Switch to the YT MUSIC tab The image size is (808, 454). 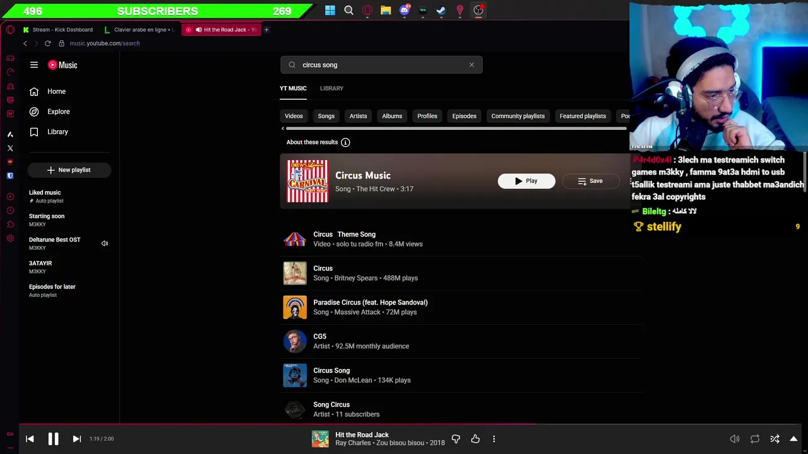[x=293, y=88]
